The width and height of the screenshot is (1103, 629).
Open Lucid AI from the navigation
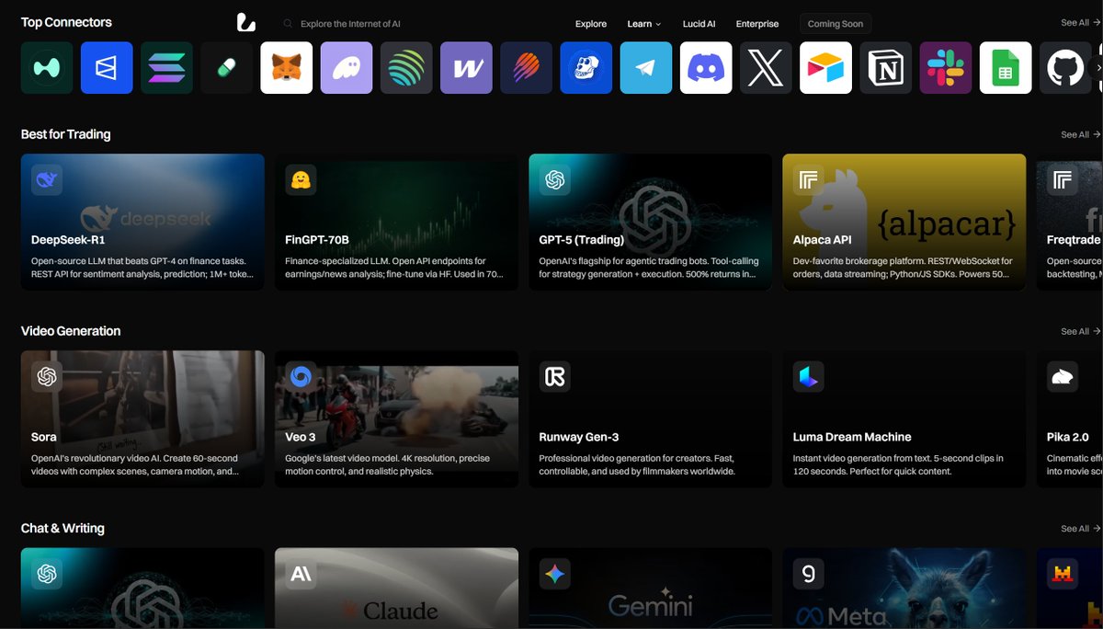point(699,24)
